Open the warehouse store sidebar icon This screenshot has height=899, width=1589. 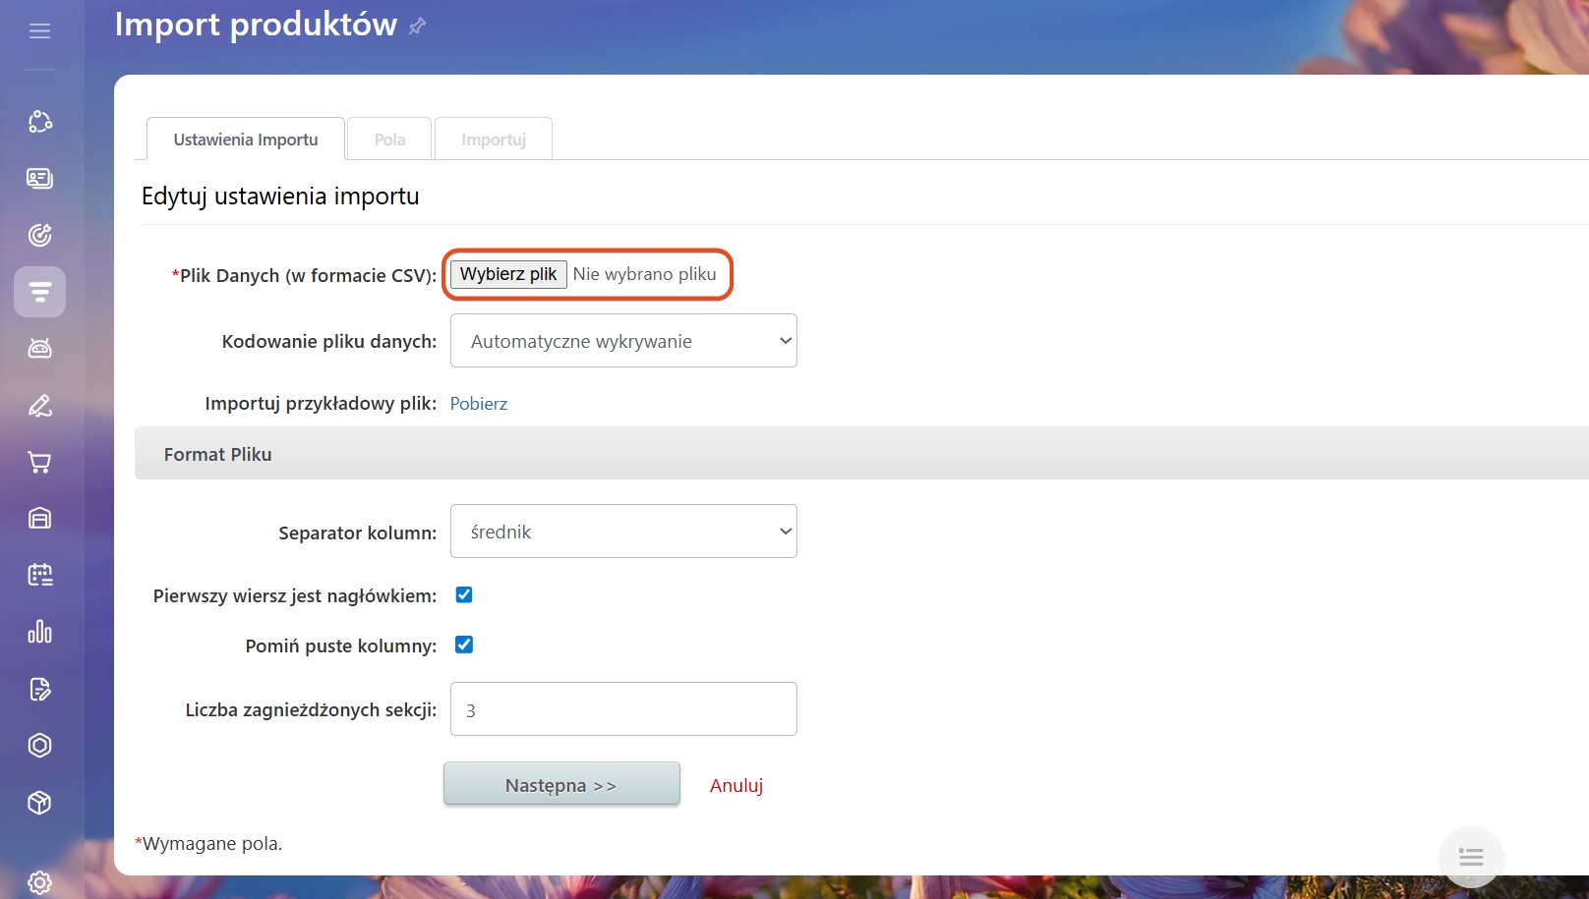point(39,518)
